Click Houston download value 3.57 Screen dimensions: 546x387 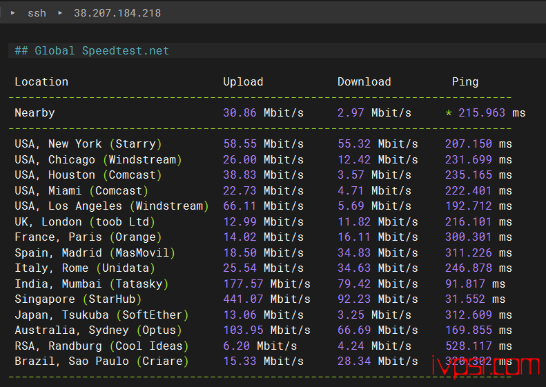tap(351, 175)
